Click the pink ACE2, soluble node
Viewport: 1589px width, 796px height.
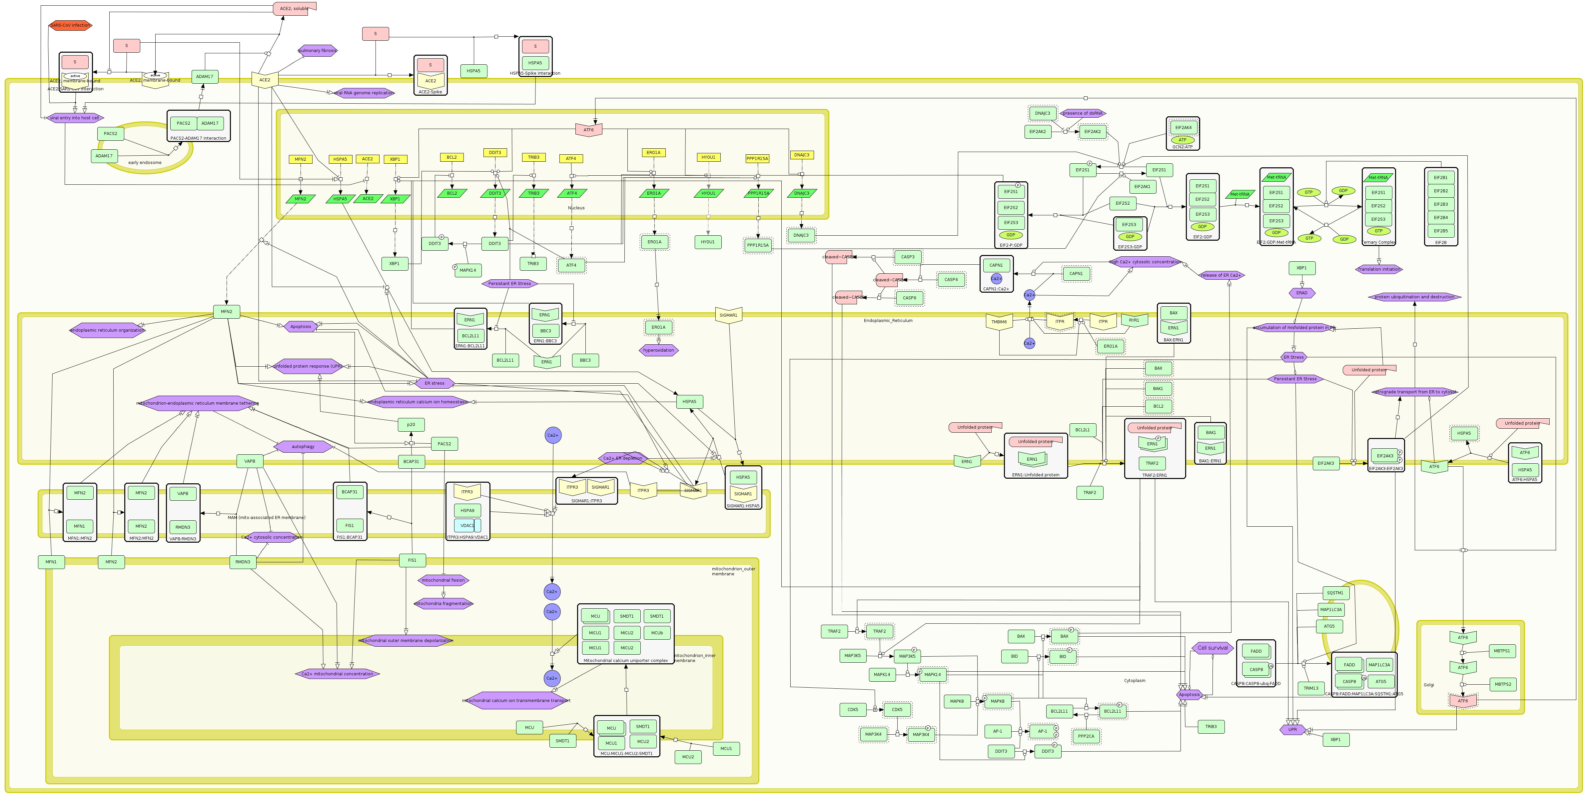point(294,9)
